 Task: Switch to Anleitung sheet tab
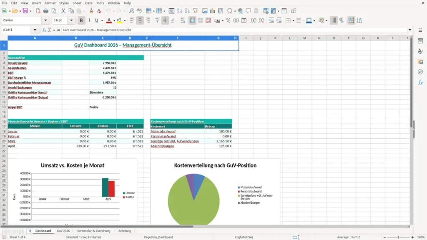pyautogui.click(x=125, y=231)
